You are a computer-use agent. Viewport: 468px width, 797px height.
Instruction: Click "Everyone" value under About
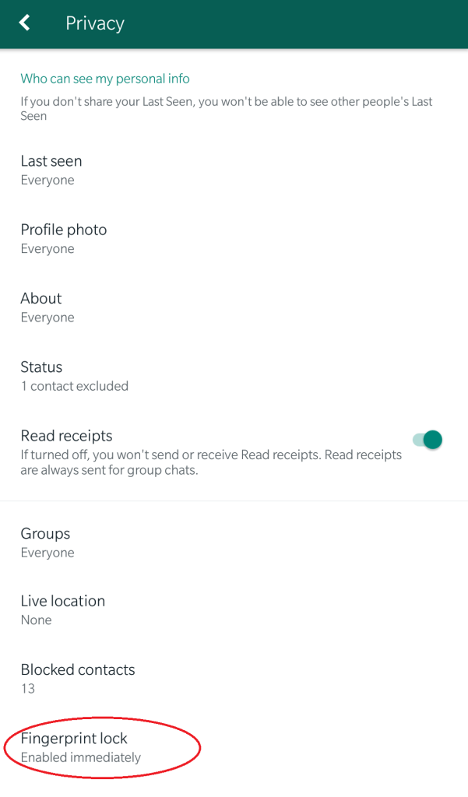point(48,318)
